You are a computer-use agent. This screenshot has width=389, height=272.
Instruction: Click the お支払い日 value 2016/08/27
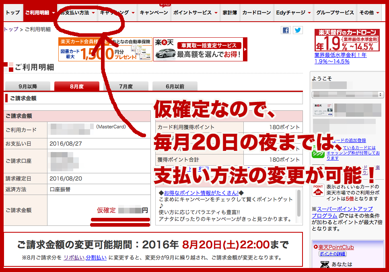66,144
